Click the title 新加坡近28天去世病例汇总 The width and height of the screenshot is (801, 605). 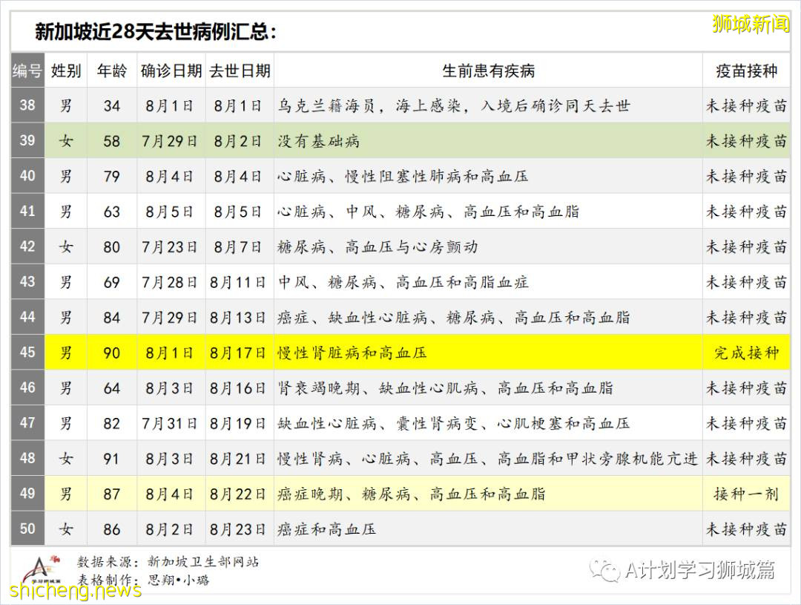coord(156,32)
